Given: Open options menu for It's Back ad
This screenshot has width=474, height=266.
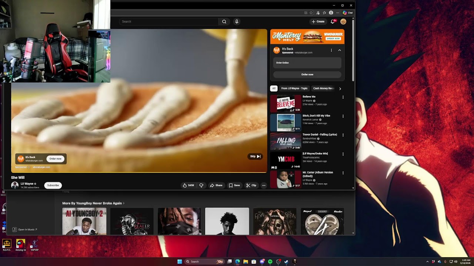Looking at the screenshot, I should point(331,50).
